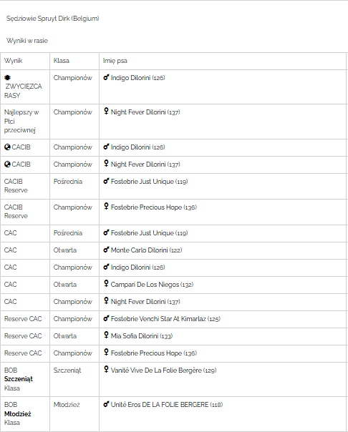Click male symbol beside Monte Carlo Dilorini

[x=106, y=250]
